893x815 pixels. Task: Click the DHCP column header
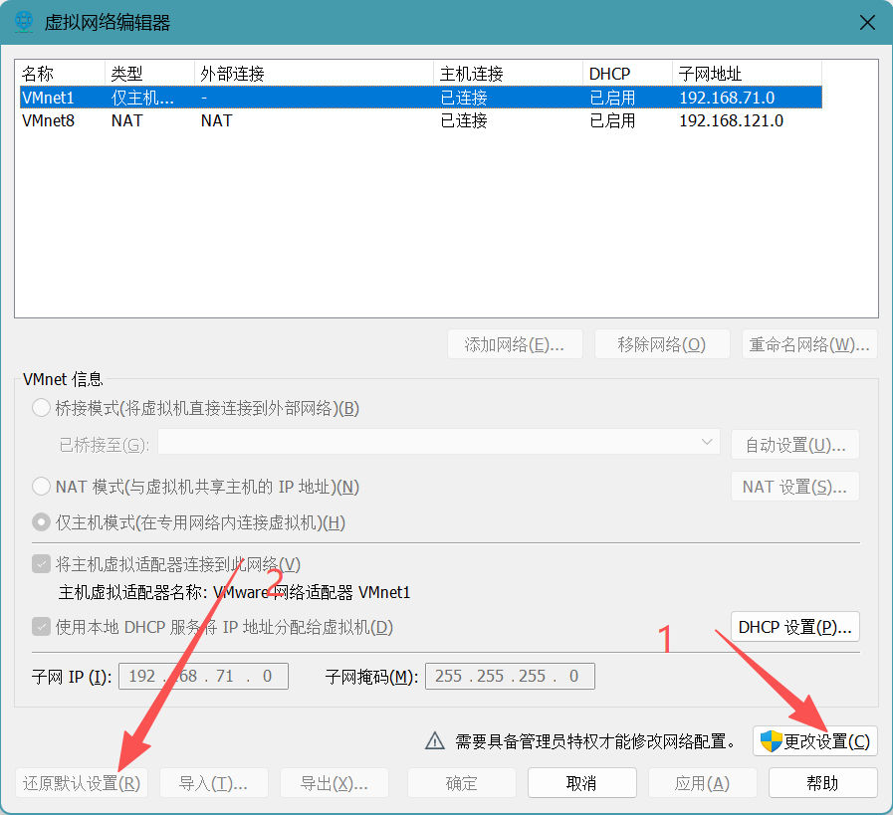627,74
